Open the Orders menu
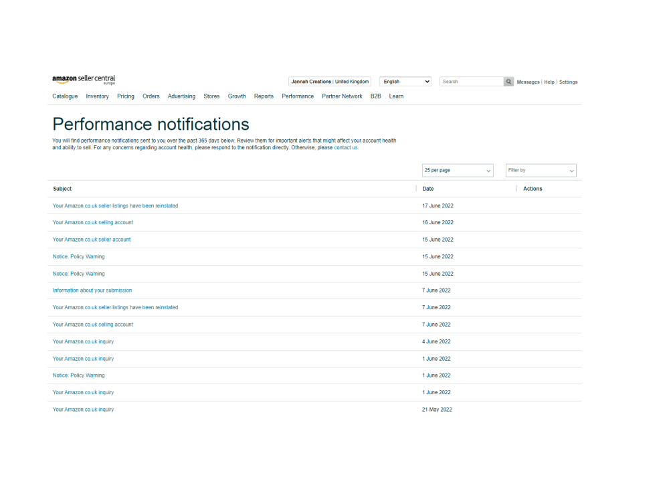 tap(151, 96)
